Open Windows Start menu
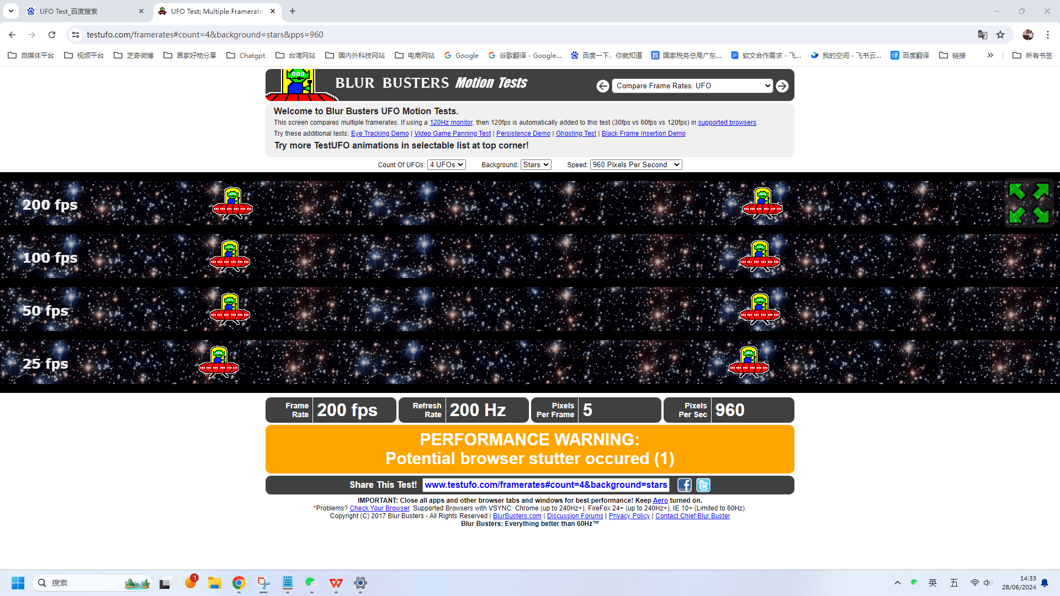 tap(18, 583)
